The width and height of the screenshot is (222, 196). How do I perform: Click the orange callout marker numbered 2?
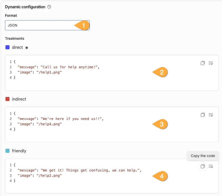[x=161, y=72]
